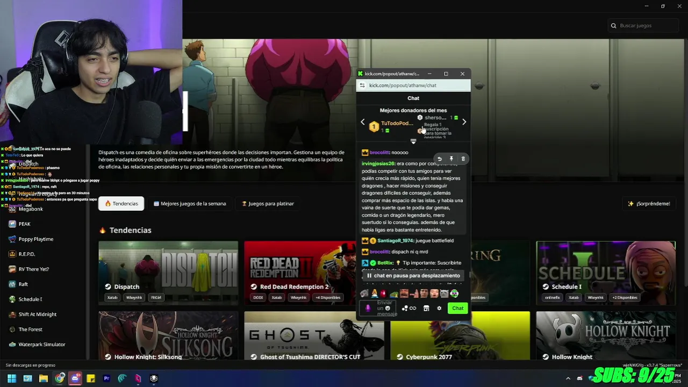
Task: Select Schedule I in the sidebar list
Action: (30, 299)
